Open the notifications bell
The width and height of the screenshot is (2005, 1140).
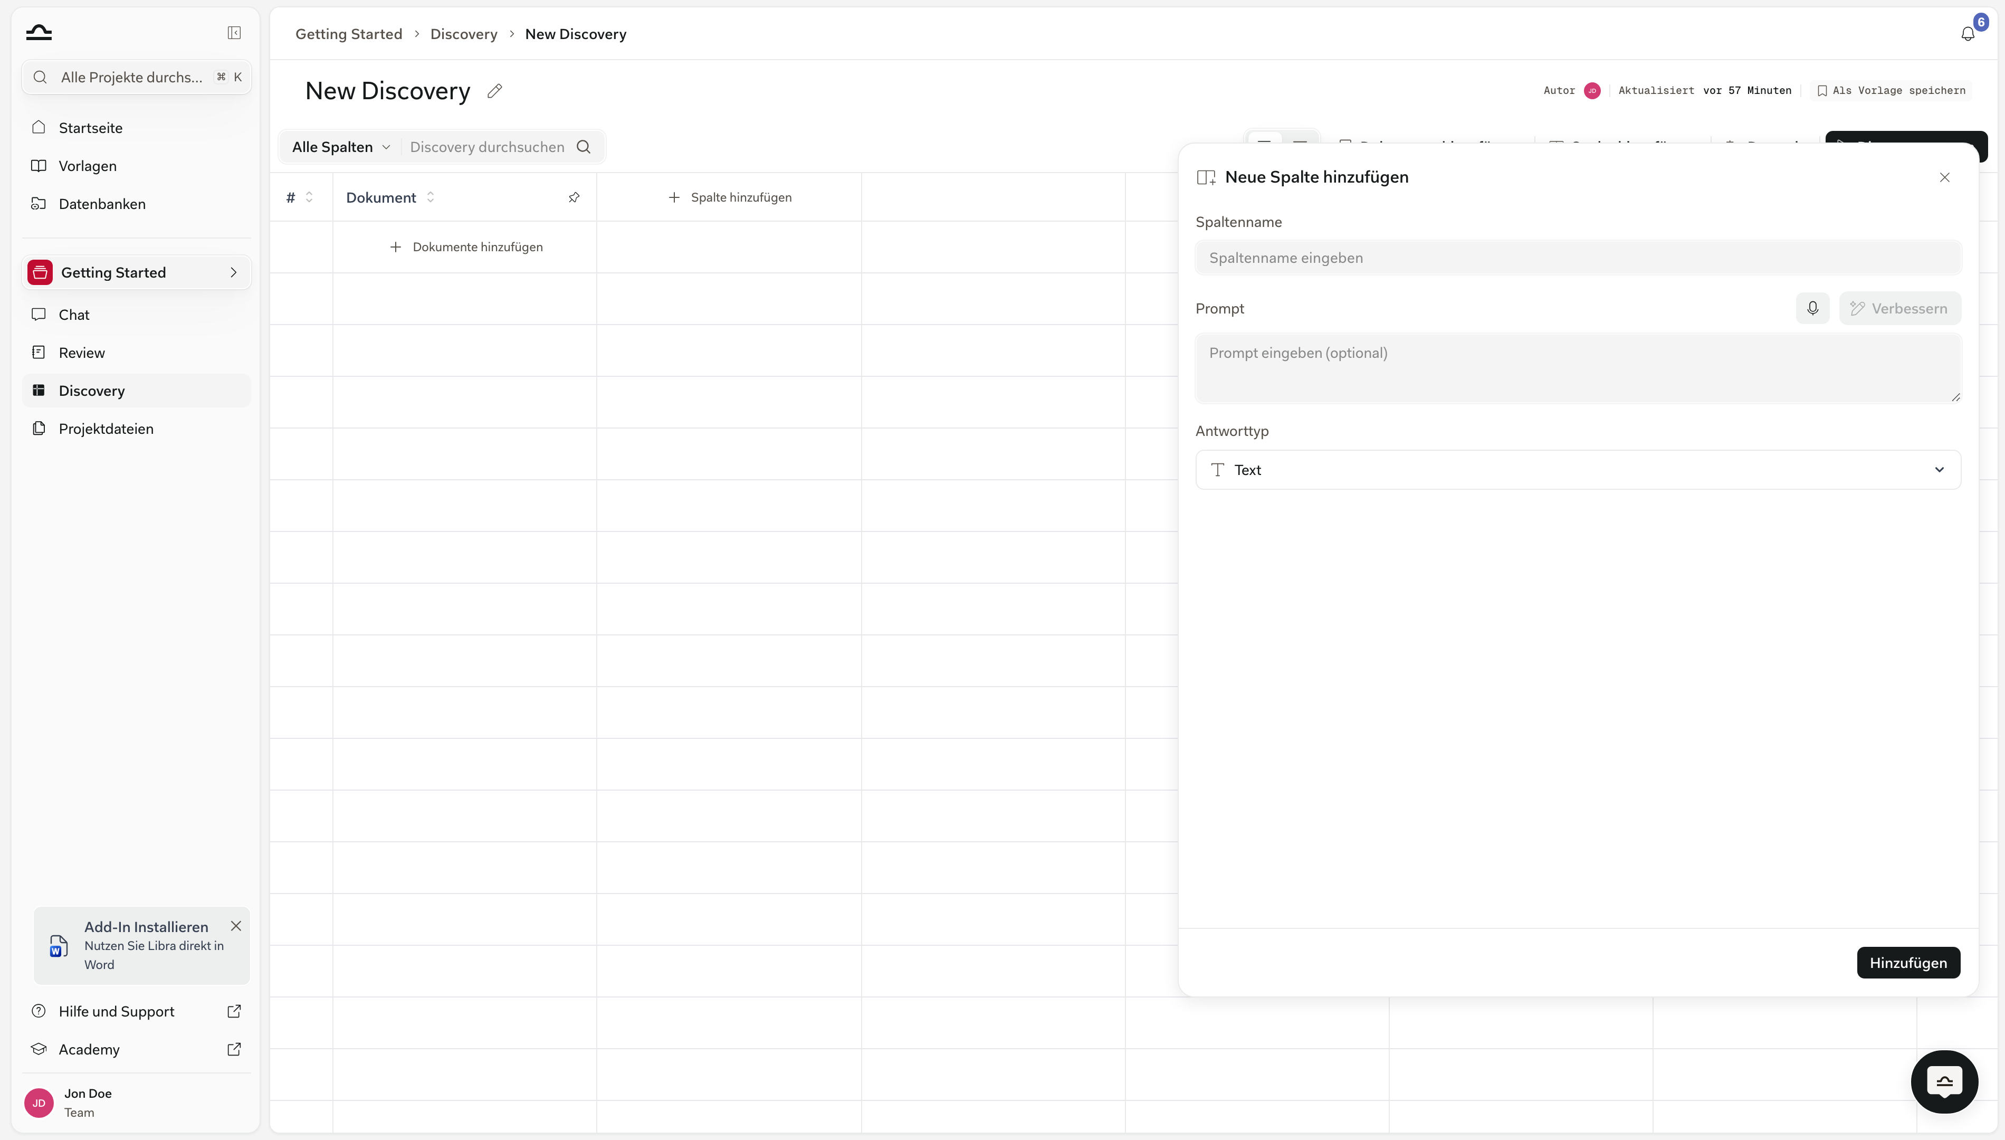tap(1968, 34)
